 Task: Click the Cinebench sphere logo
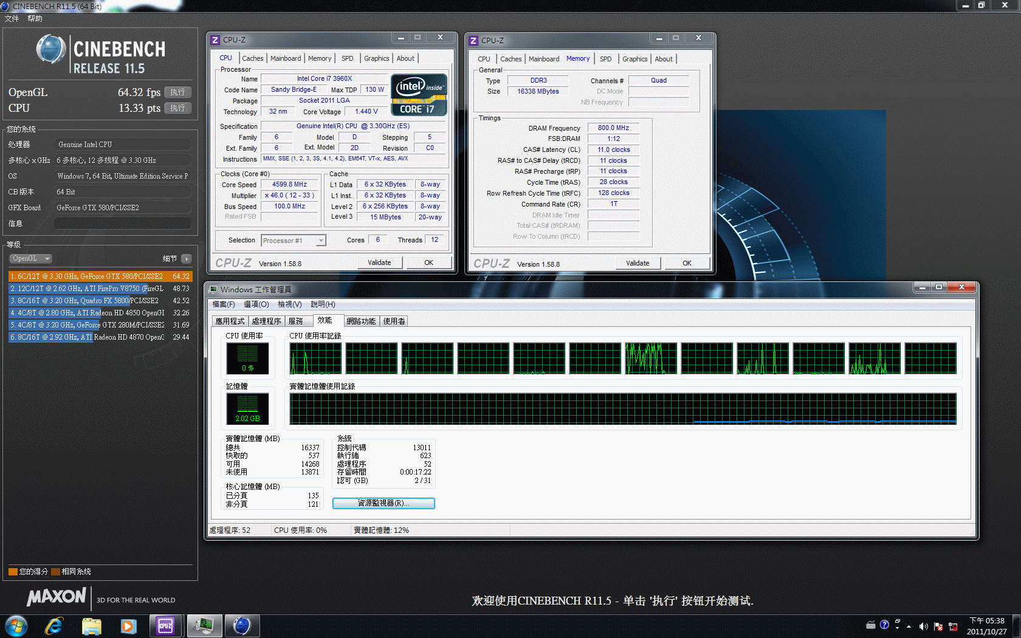point(51,49)
